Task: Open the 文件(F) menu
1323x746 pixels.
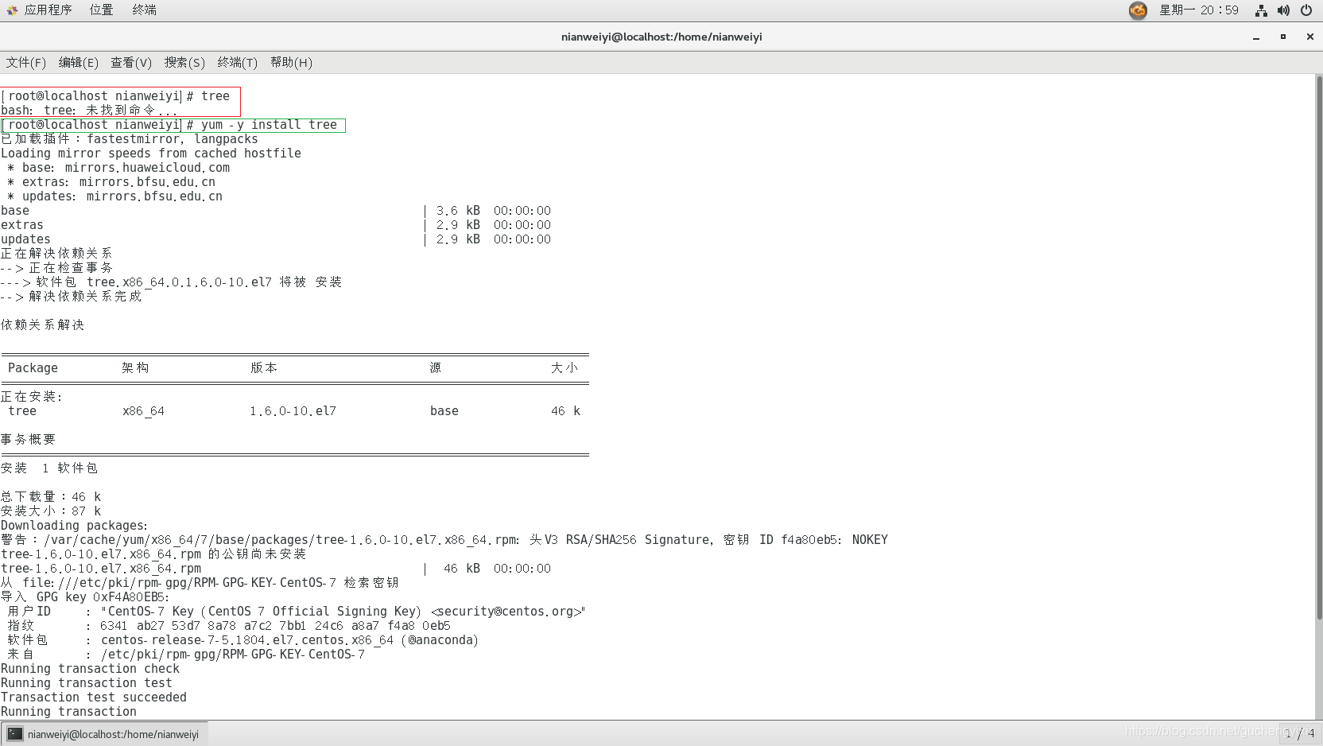Action: [26, 63]
